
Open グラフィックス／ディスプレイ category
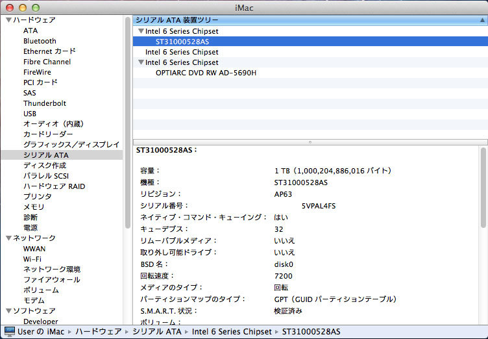(x=71, y=145)
